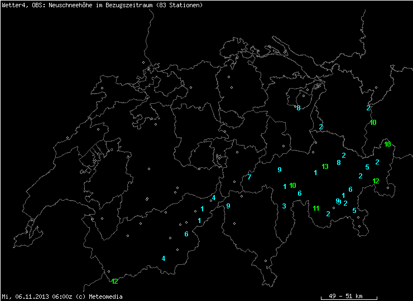Click the lowest cyan 4 in the south
The height and width of the screenshot is (301, 413).
tap(164, 259)
